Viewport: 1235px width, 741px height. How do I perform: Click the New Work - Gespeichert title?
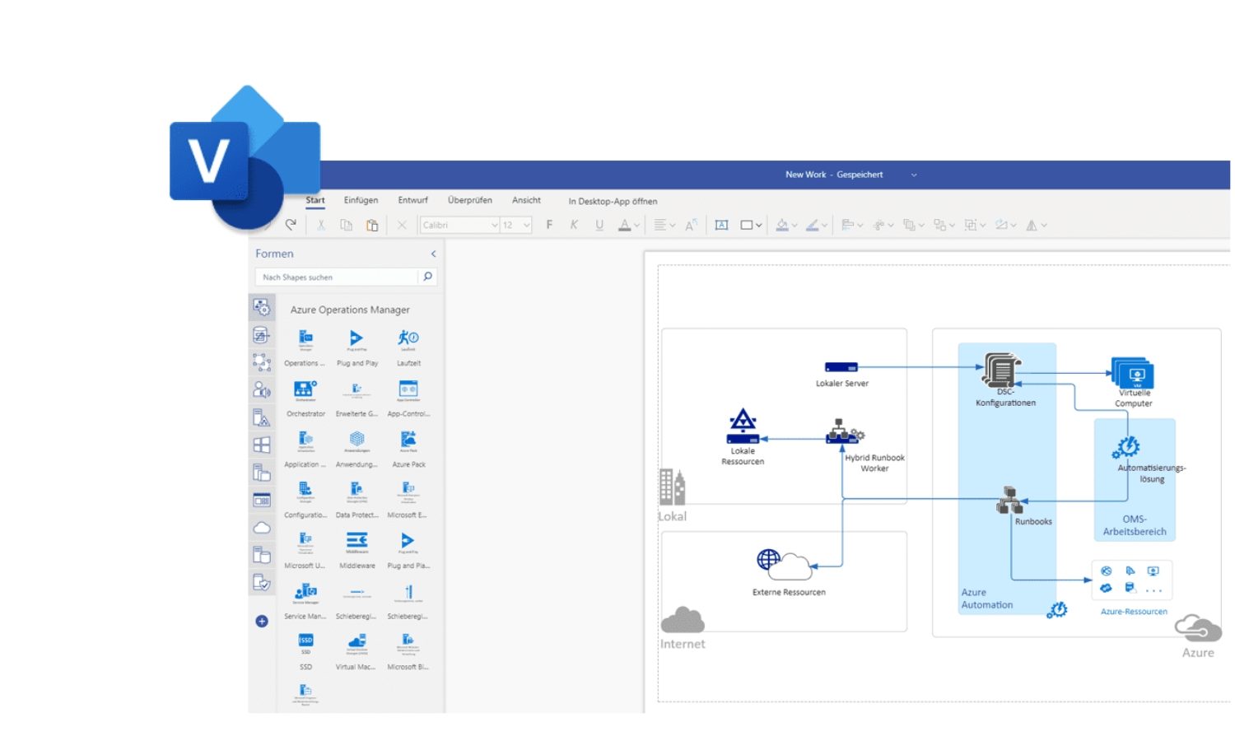pyautogui.click(x=834, y=175)
